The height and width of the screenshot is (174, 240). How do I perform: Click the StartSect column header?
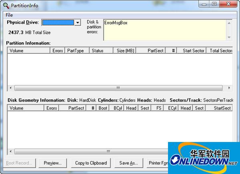(x=220, y=108)
